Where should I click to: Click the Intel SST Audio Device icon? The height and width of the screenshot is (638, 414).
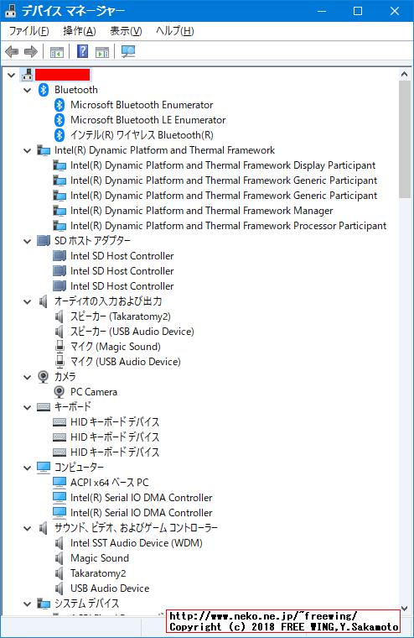[60, 543]
